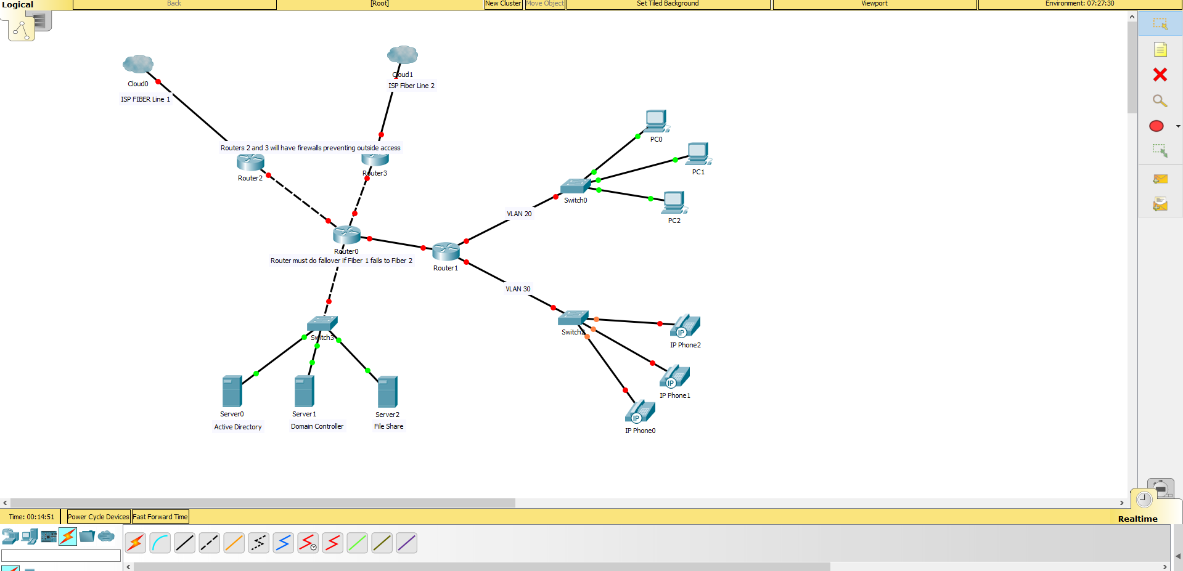
Task: Open the Network Devices category
Action: click(x=10, y=537)
